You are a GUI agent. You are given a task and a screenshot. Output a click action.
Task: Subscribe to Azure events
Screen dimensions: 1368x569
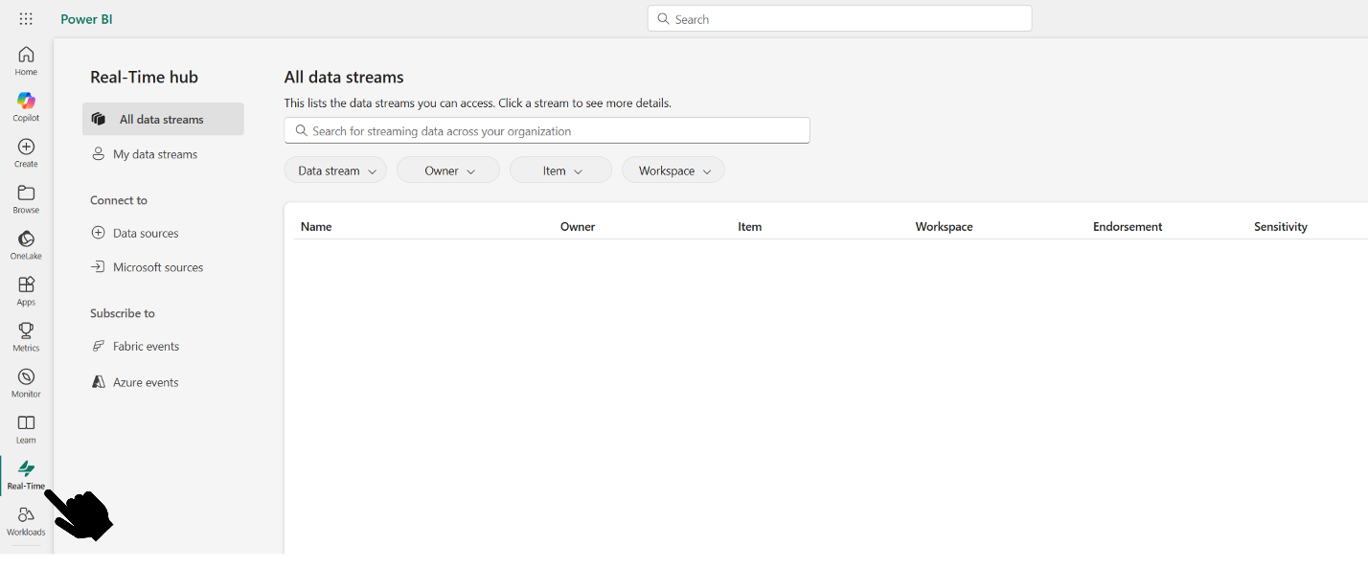point(146,381)
